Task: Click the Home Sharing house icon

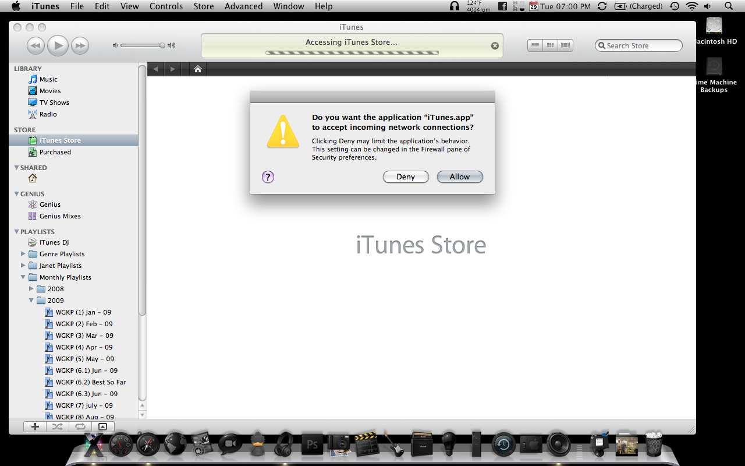Action: pyautogui.click(x=33, y=178)
